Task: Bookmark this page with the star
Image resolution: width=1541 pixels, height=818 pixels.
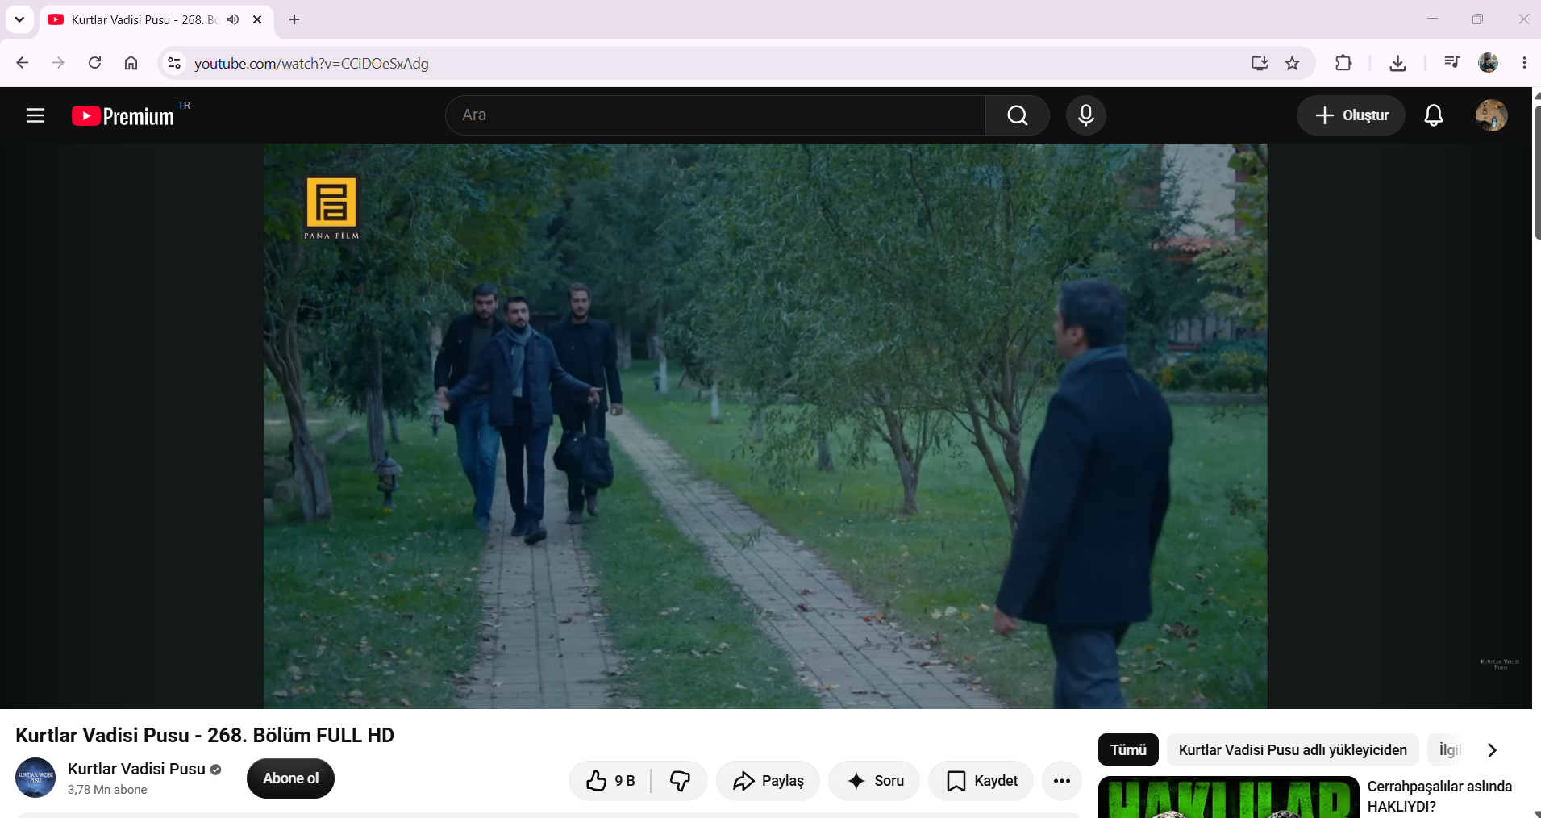Action: coord(1293,63)
